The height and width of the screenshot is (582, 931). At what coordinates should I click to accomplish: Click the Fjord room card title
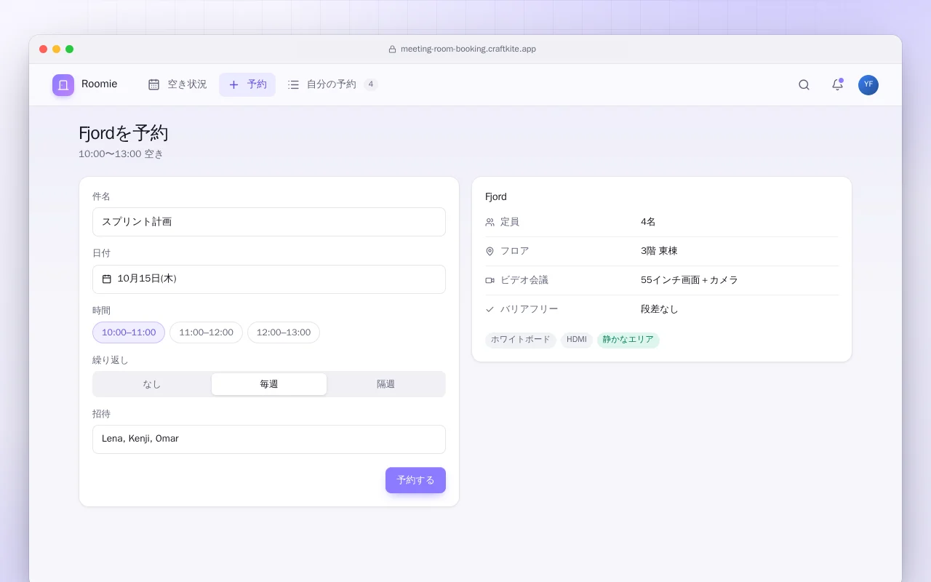496,197
